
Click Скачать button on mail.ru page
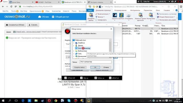tap(33, 25)
